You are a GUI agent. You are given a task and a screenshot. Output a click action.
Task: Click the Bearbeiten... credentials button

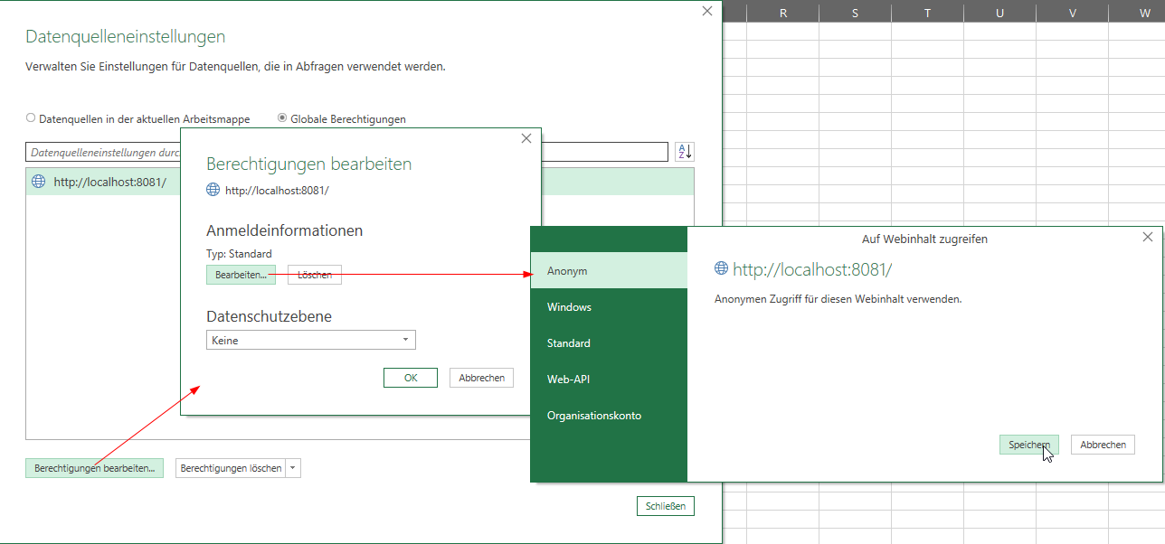(x=241, y=275)
